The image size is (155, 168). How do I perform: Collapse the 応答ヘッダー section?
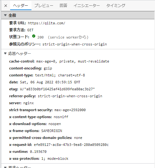click(5, 53)
